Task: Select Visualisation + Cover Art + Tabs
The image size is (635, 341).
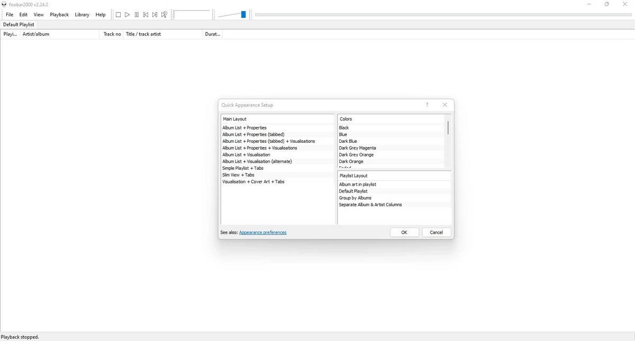Action: click(278, 182)
